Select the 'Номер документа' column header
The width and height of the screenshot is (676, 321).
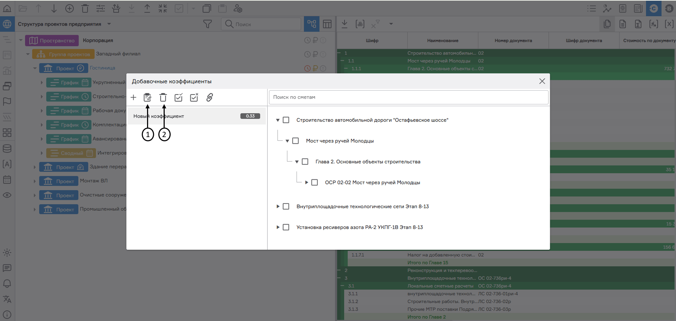[513, 41]
